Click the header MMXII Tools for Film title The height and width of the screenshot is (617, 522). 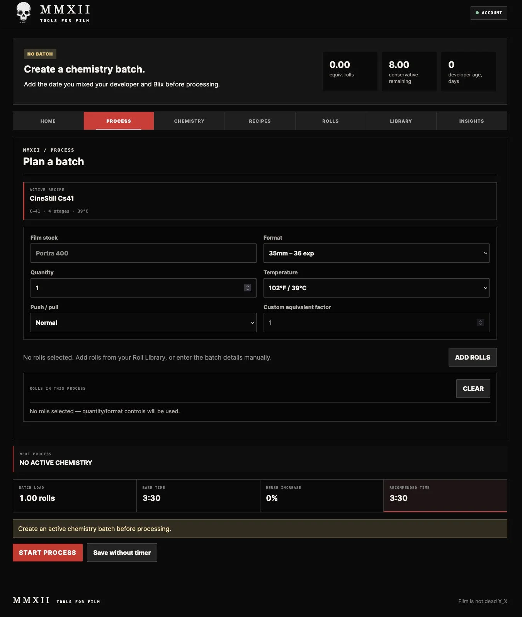pyautogui.click(x=65, y=13)
